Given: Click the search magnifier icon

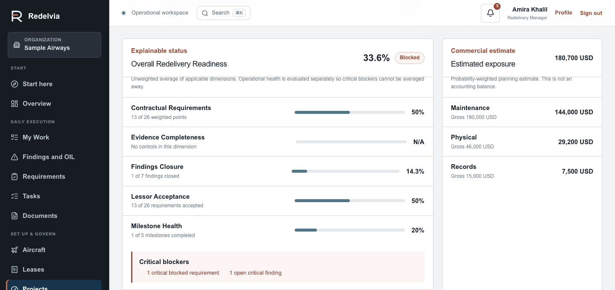Looking at the screenshot, I should coord(205,13).
